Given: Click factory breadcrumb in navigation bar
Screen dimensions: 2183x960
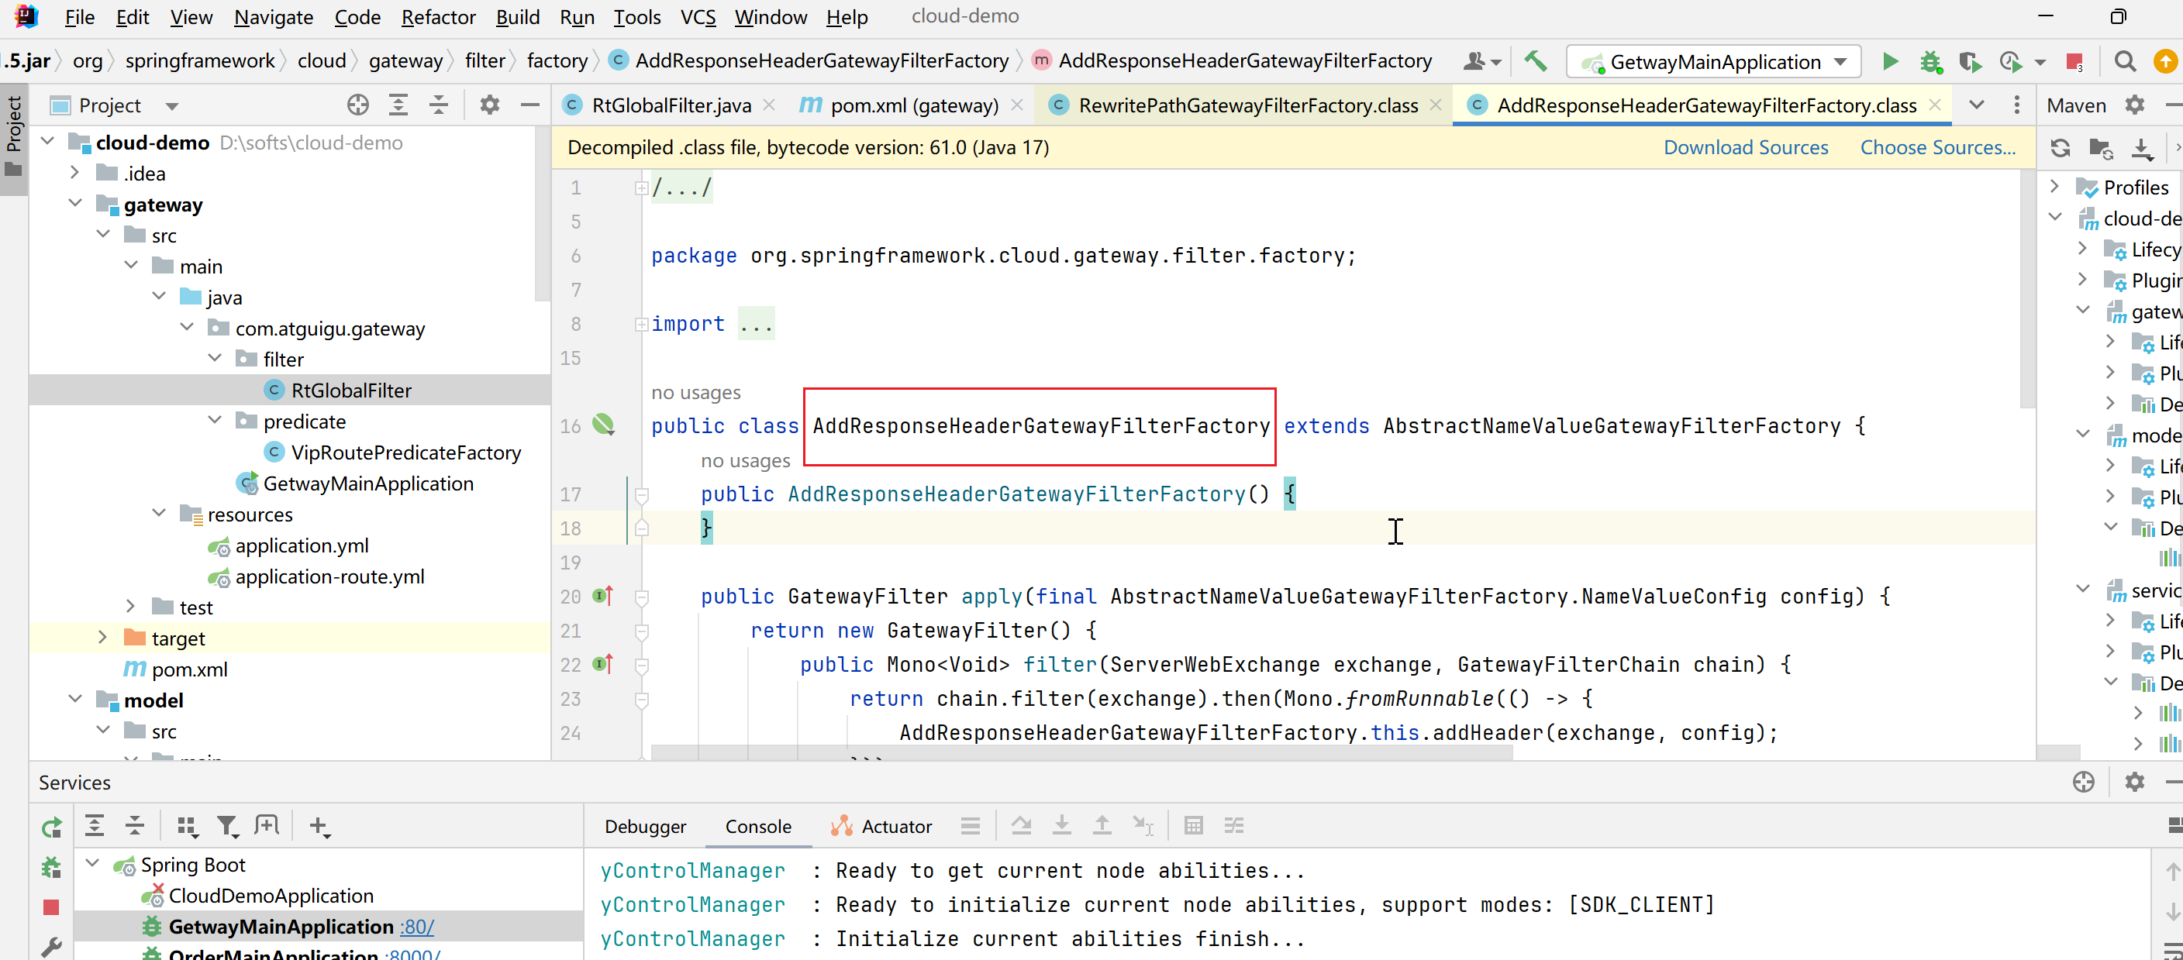Looking at the screenshot, I should click(557, 61).
